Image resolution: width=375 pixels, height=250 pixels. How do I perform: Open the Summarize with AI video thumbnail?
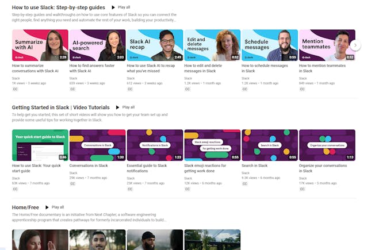click(40, 45)
